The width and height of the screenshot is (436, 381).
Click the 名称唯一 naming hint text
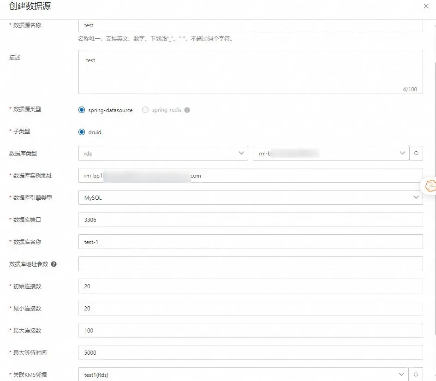click(155, 39)
